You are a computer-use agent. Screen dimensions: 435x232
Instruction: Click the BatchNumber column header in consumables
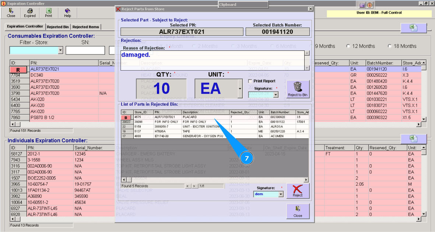point(384,63)
